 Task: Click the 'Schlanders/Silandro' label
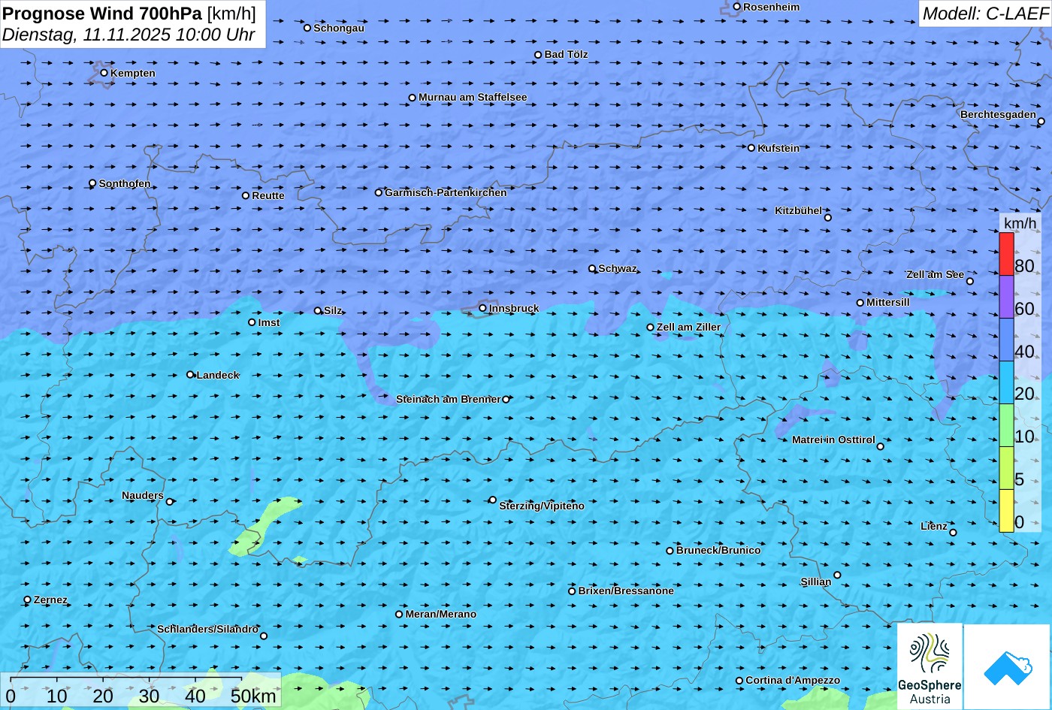(x=207, y=629)
